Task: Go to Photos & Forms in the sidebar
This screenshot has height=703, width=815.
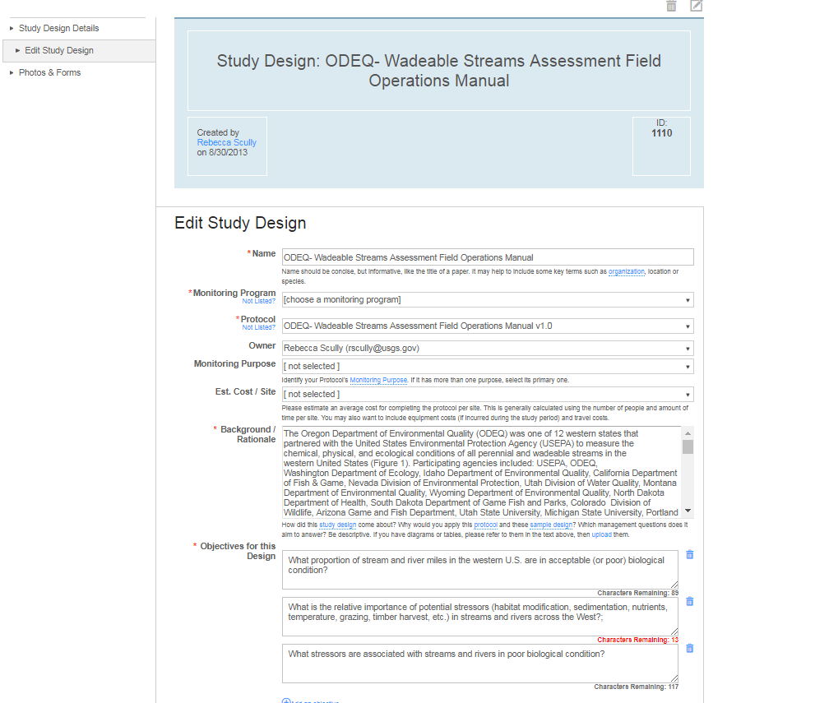Action: click(49, 73)
